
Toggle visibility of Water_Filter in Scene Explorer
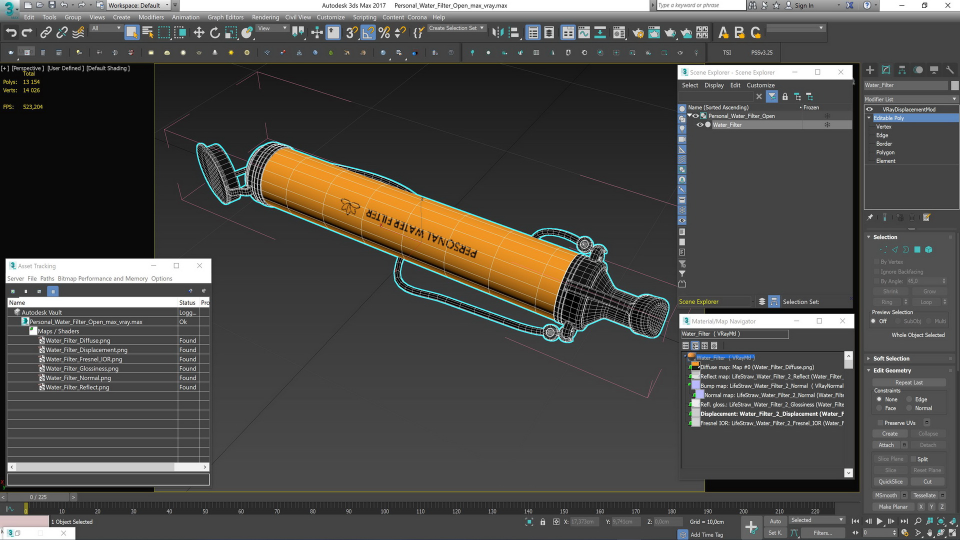700,125
